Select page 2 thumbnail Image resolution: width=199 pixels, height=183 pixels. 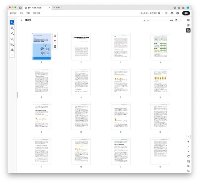81,46
